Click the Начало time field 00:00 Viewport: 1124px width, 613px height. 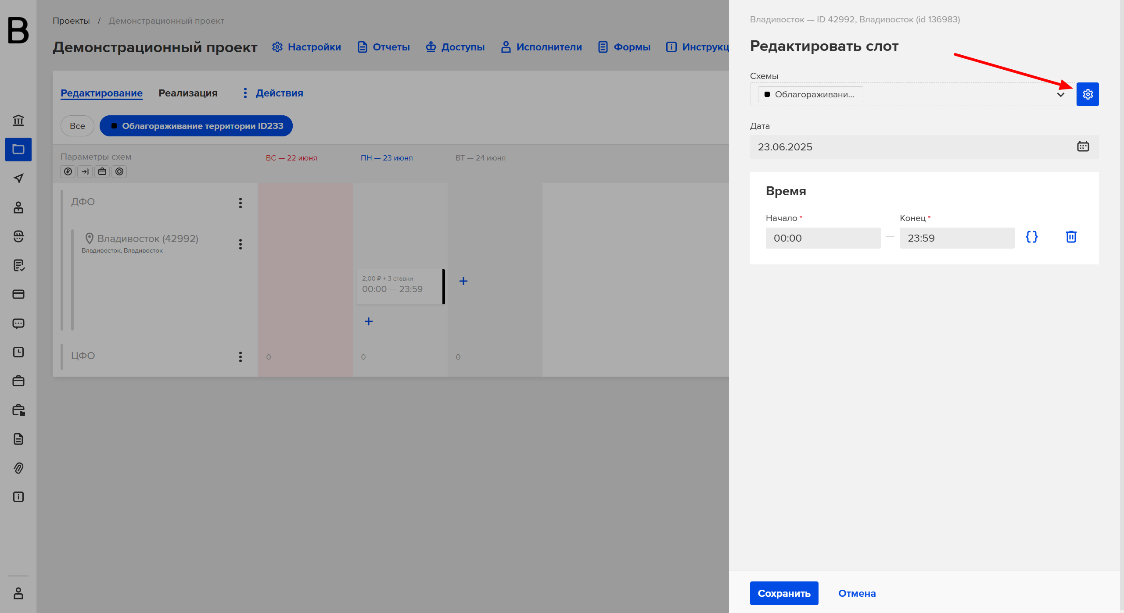click(823, 238)
